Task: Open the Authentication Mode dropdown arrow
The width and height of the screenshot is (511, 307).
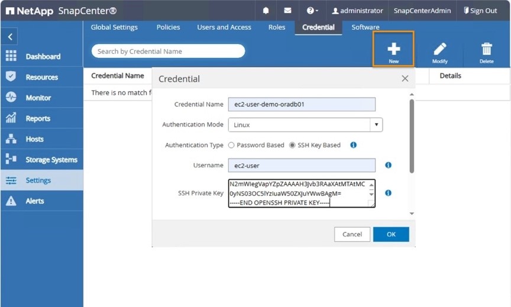Action: (376, 125)
